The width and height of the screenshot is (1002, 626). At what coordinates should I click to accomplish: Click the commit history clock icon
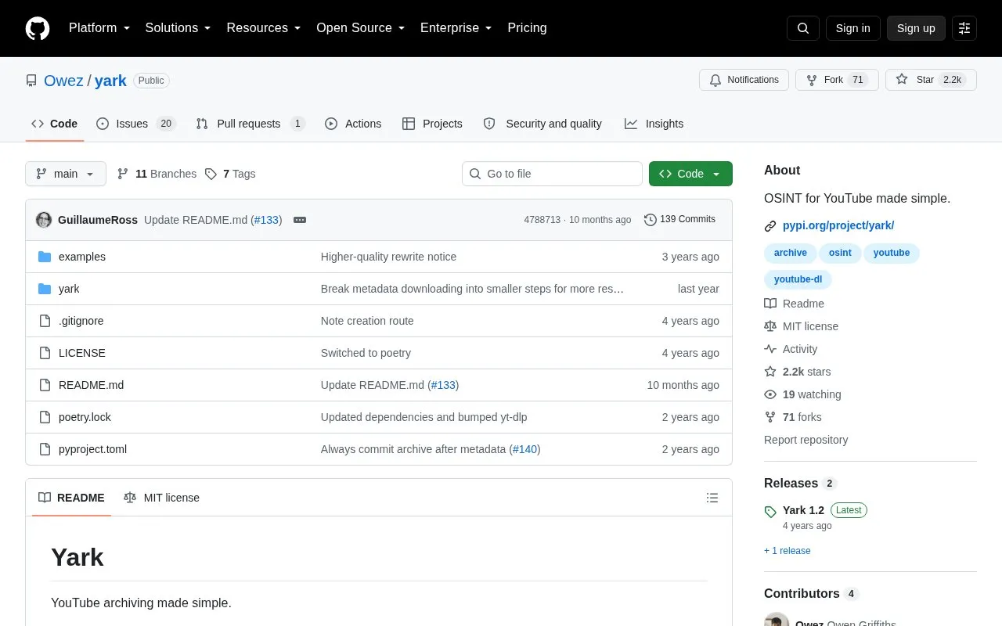click(651, 220)
